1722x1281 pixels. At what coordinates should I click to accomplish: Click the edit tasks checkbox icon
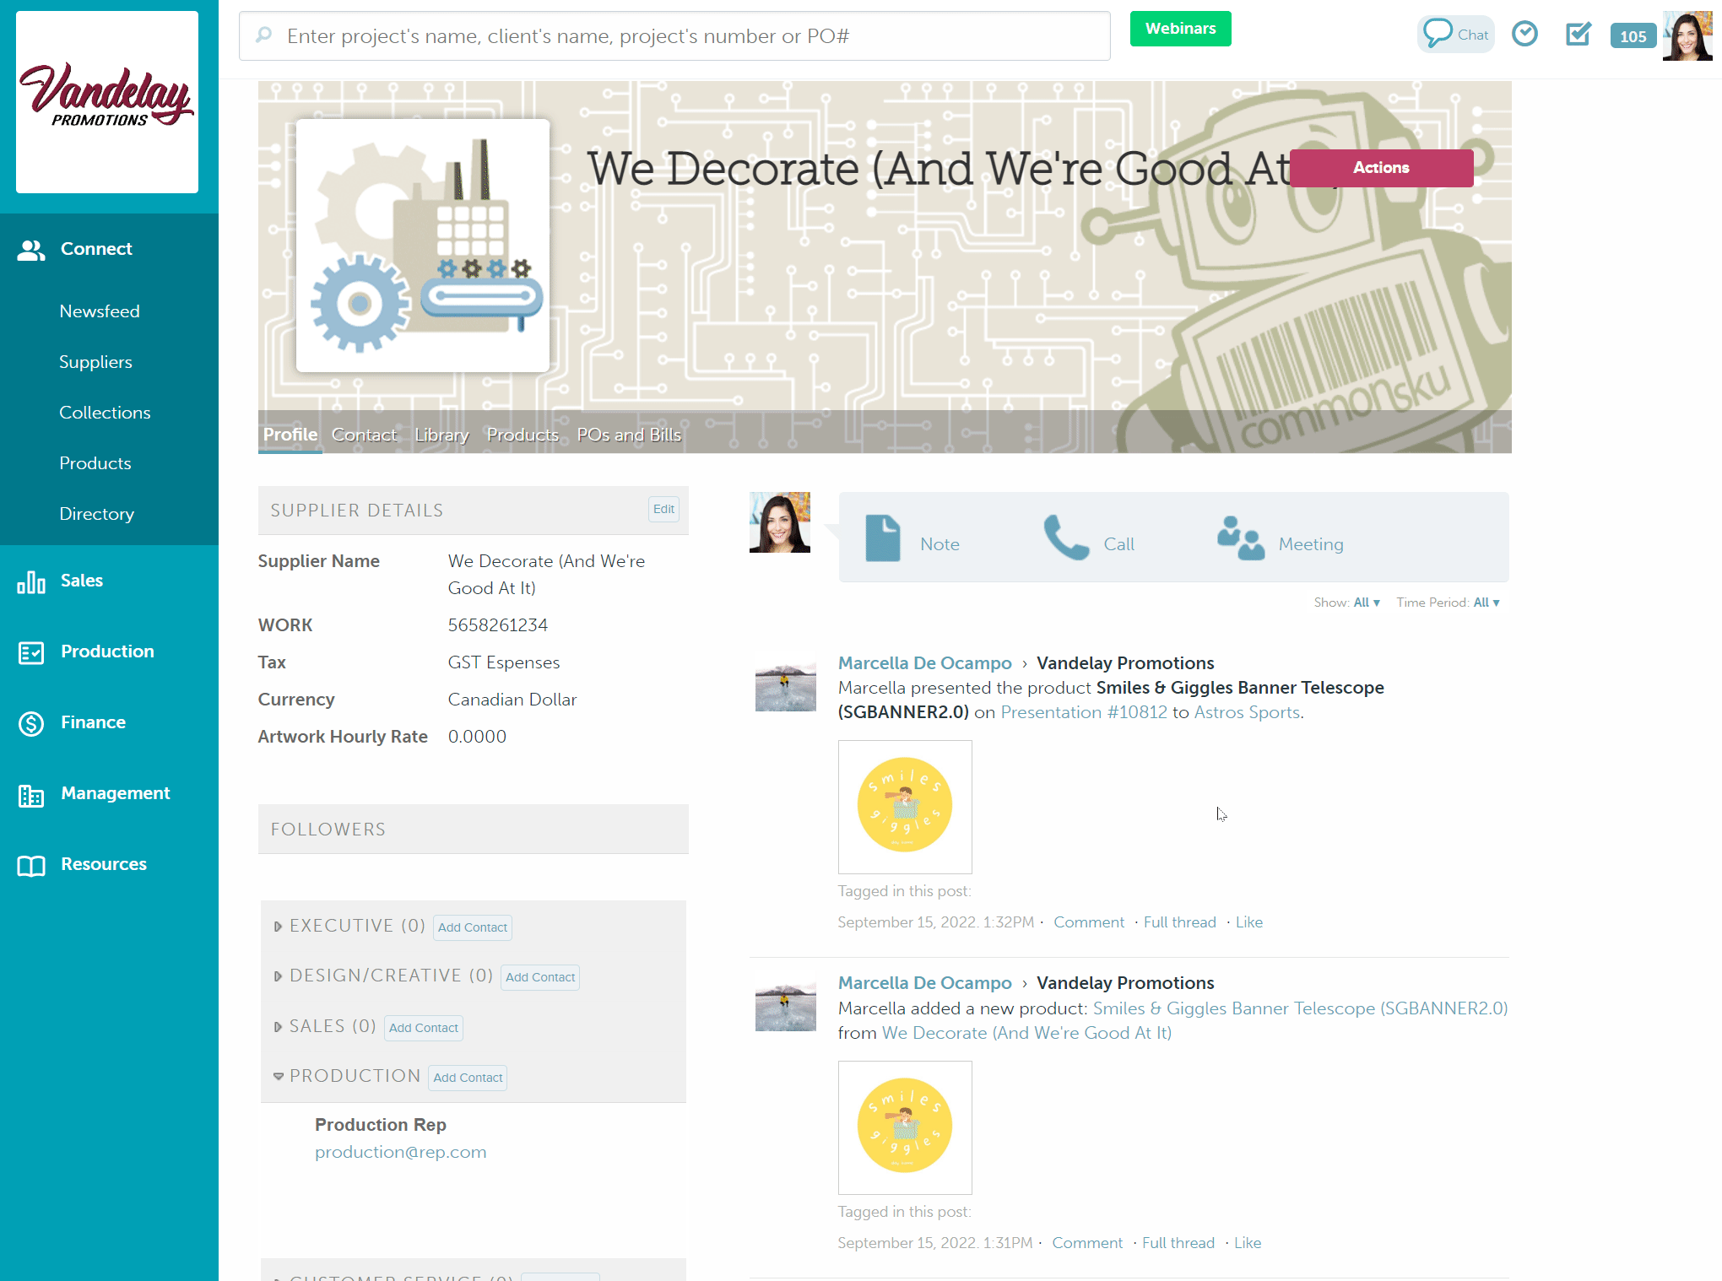(x=1578, y=34)
